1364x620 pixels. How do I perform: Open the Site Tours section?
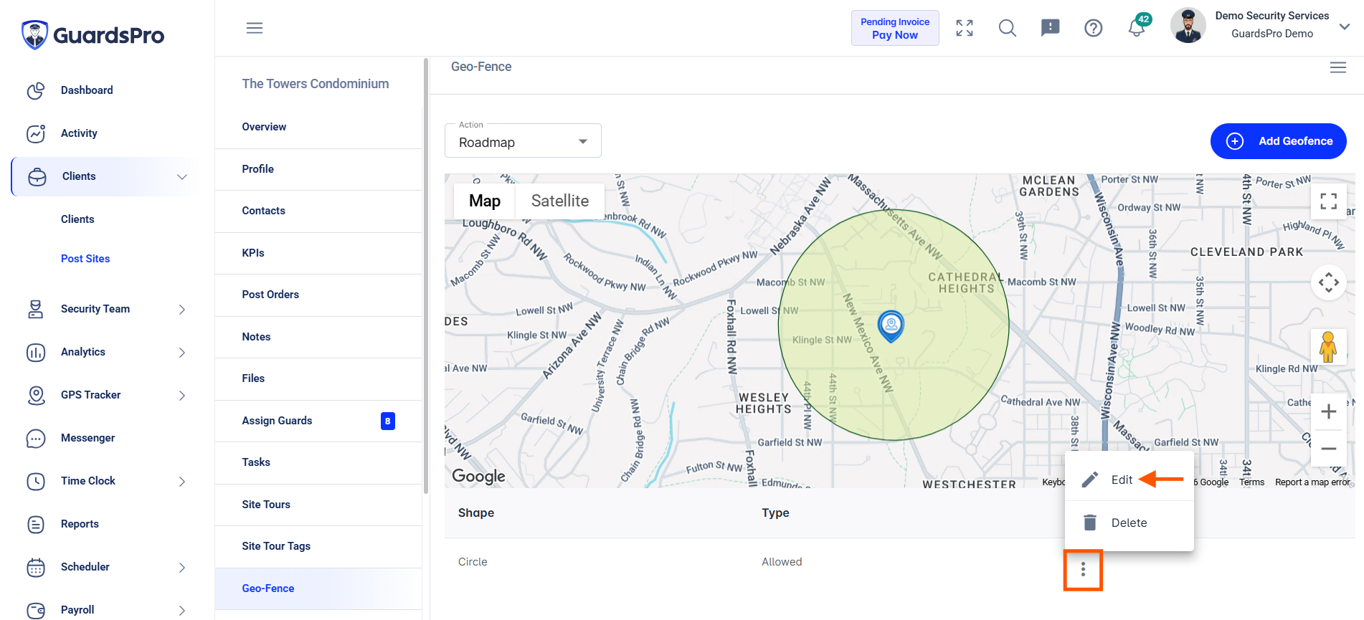coord(318,505)
